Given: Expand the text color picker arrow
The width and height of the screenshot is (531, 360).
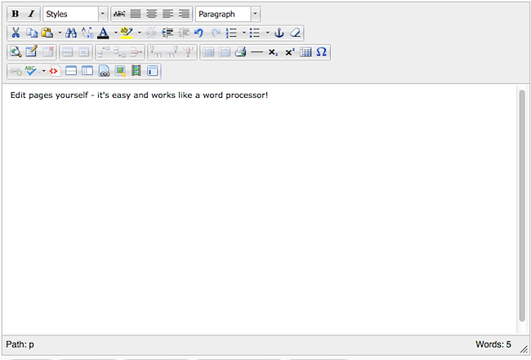Looking at the screenshot, I should click(114, 33).
